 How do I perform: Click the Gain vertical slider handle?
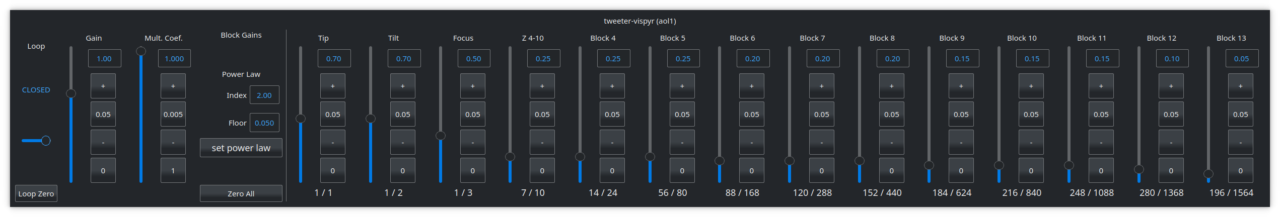pos(71,93)
